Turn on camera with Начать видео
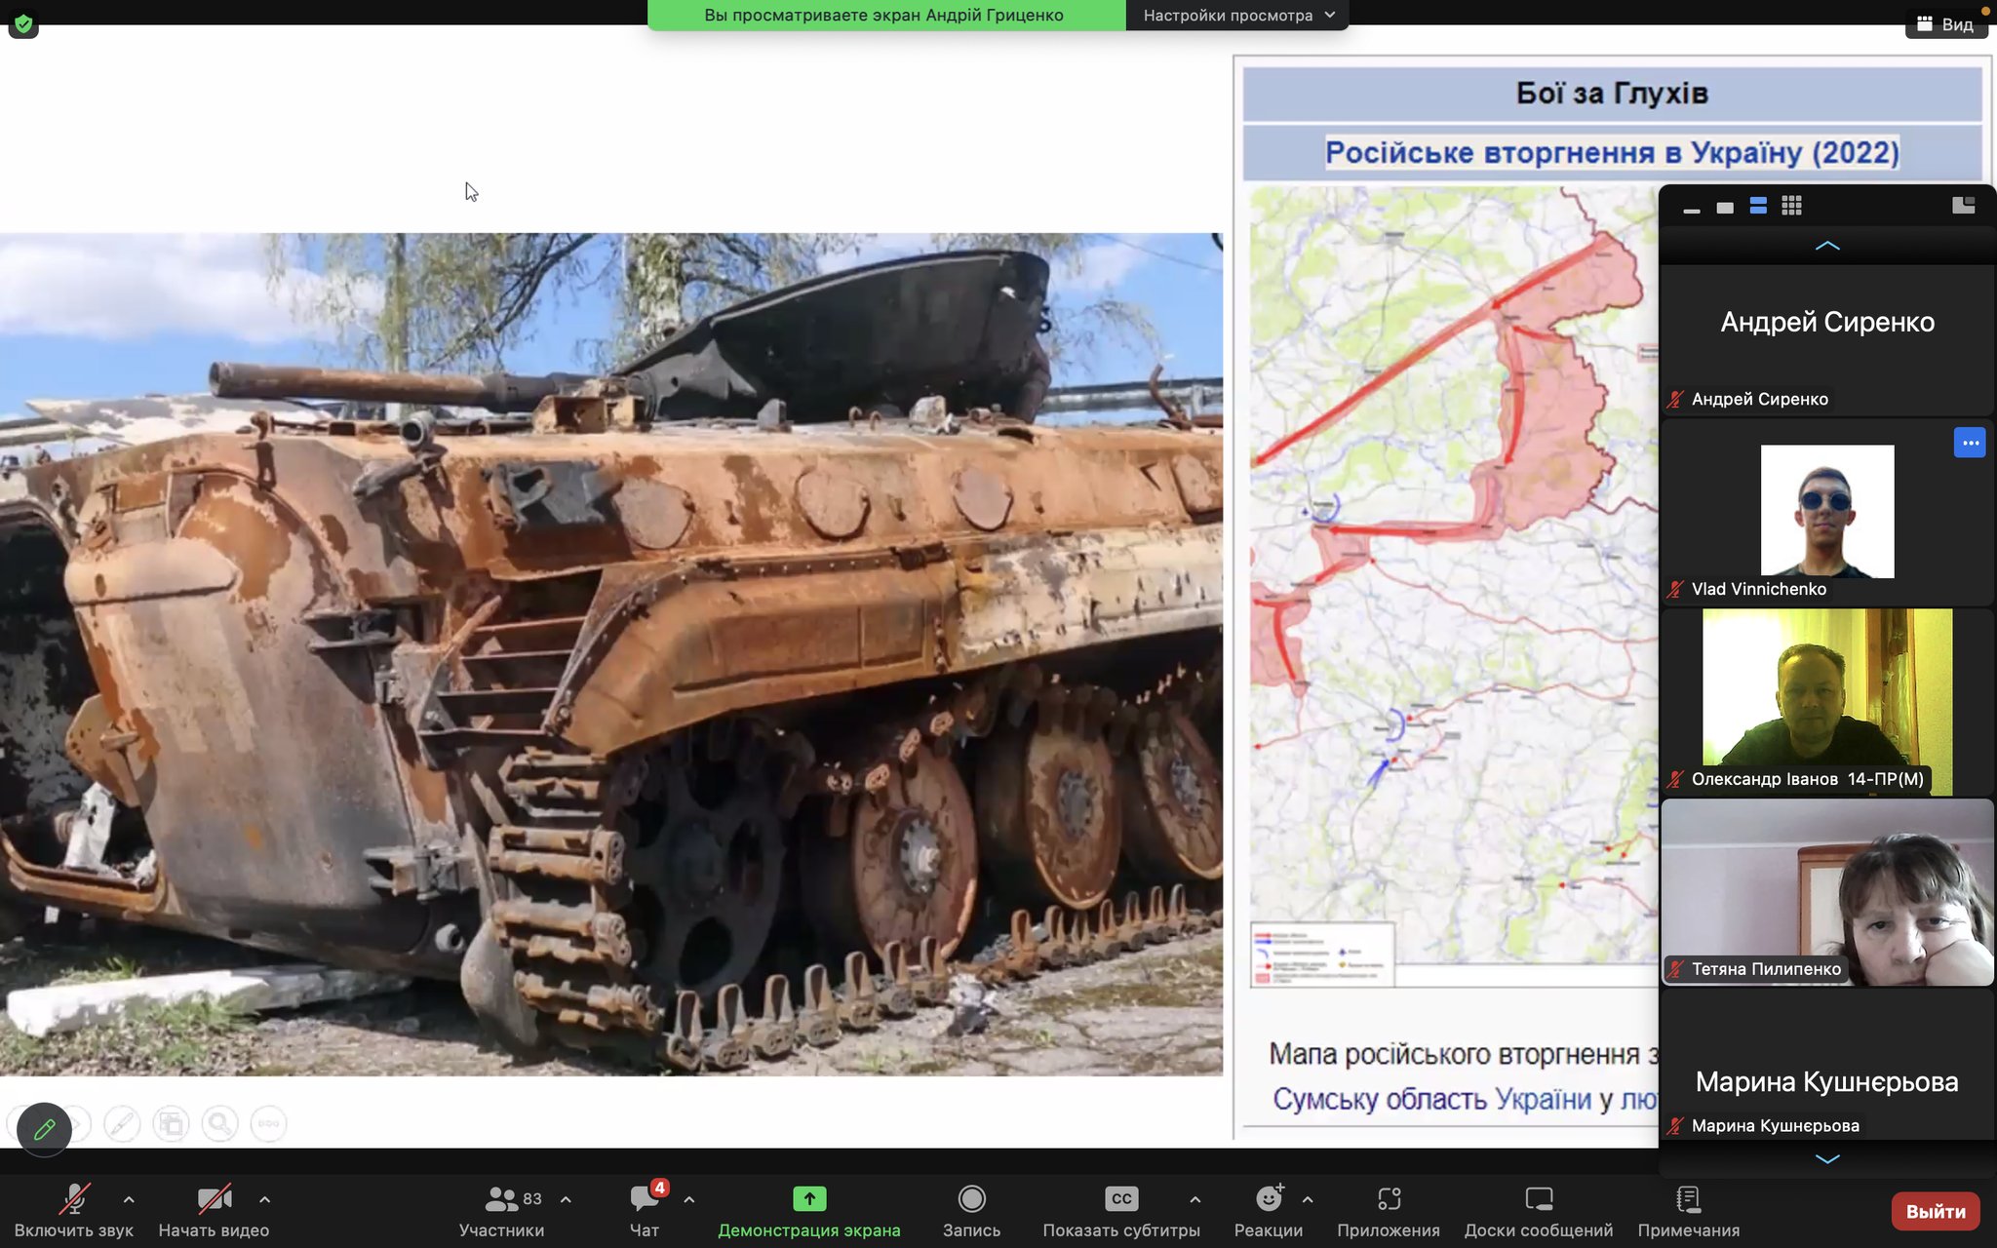This screenshot has height=1248, width=1997. coord(214,1212)
